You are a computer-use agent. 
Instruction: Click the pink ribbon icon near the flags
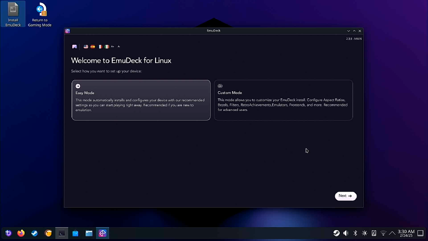(74, 46)
